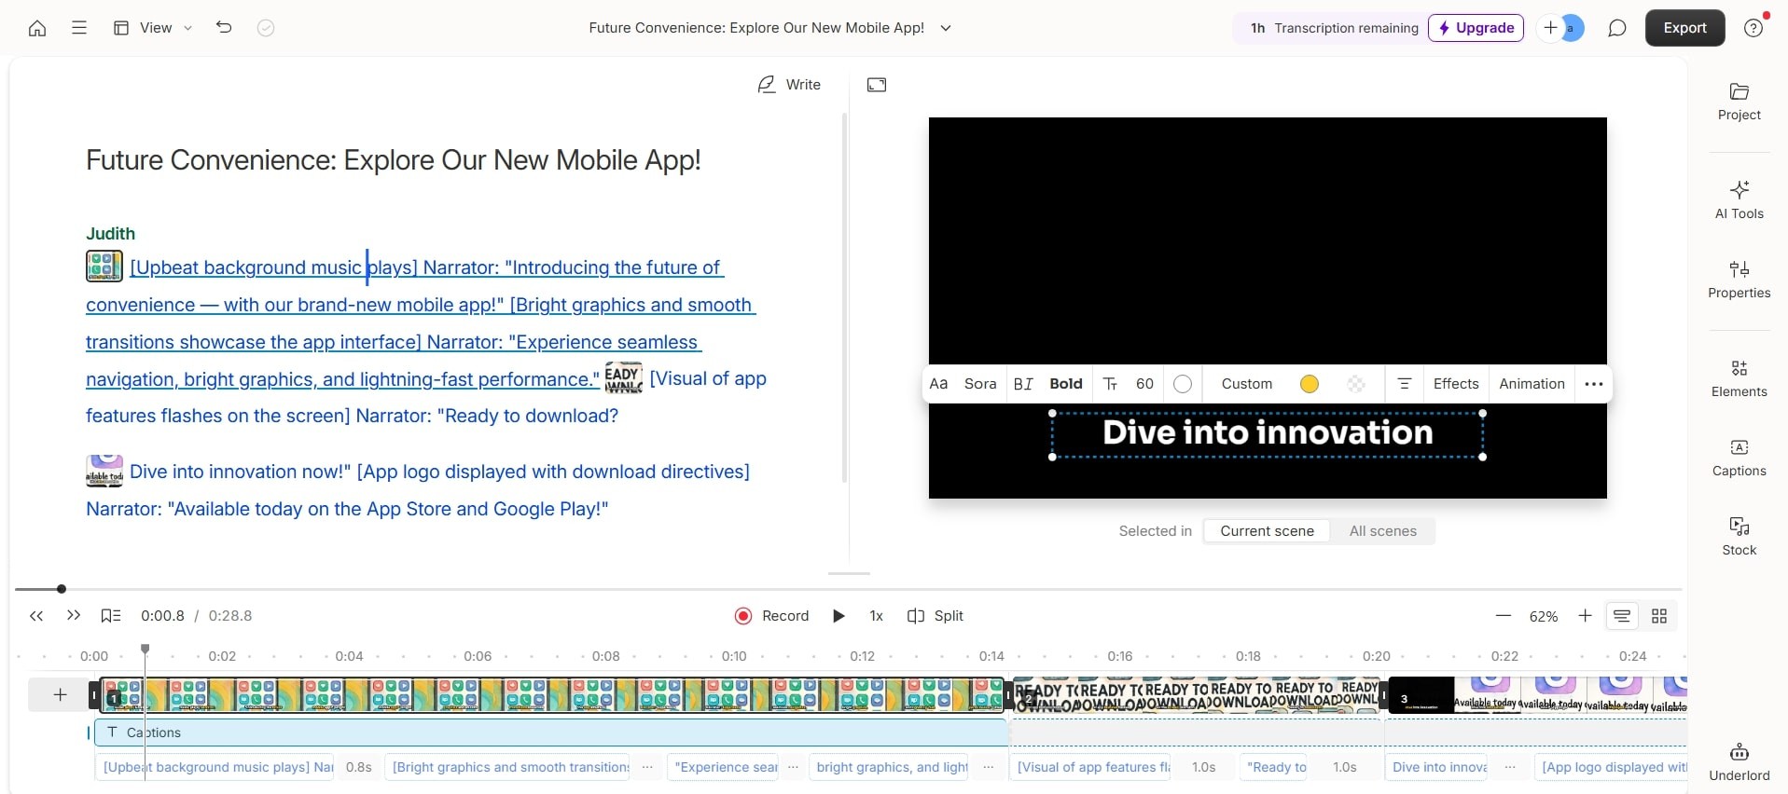Click the scene thumbnail before "Dive into innovation now"

pyautogui.click(x=104, y=471)
